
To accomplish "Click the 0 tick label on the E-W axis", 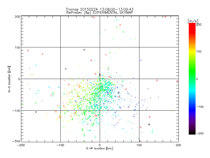I will point(100,145).
